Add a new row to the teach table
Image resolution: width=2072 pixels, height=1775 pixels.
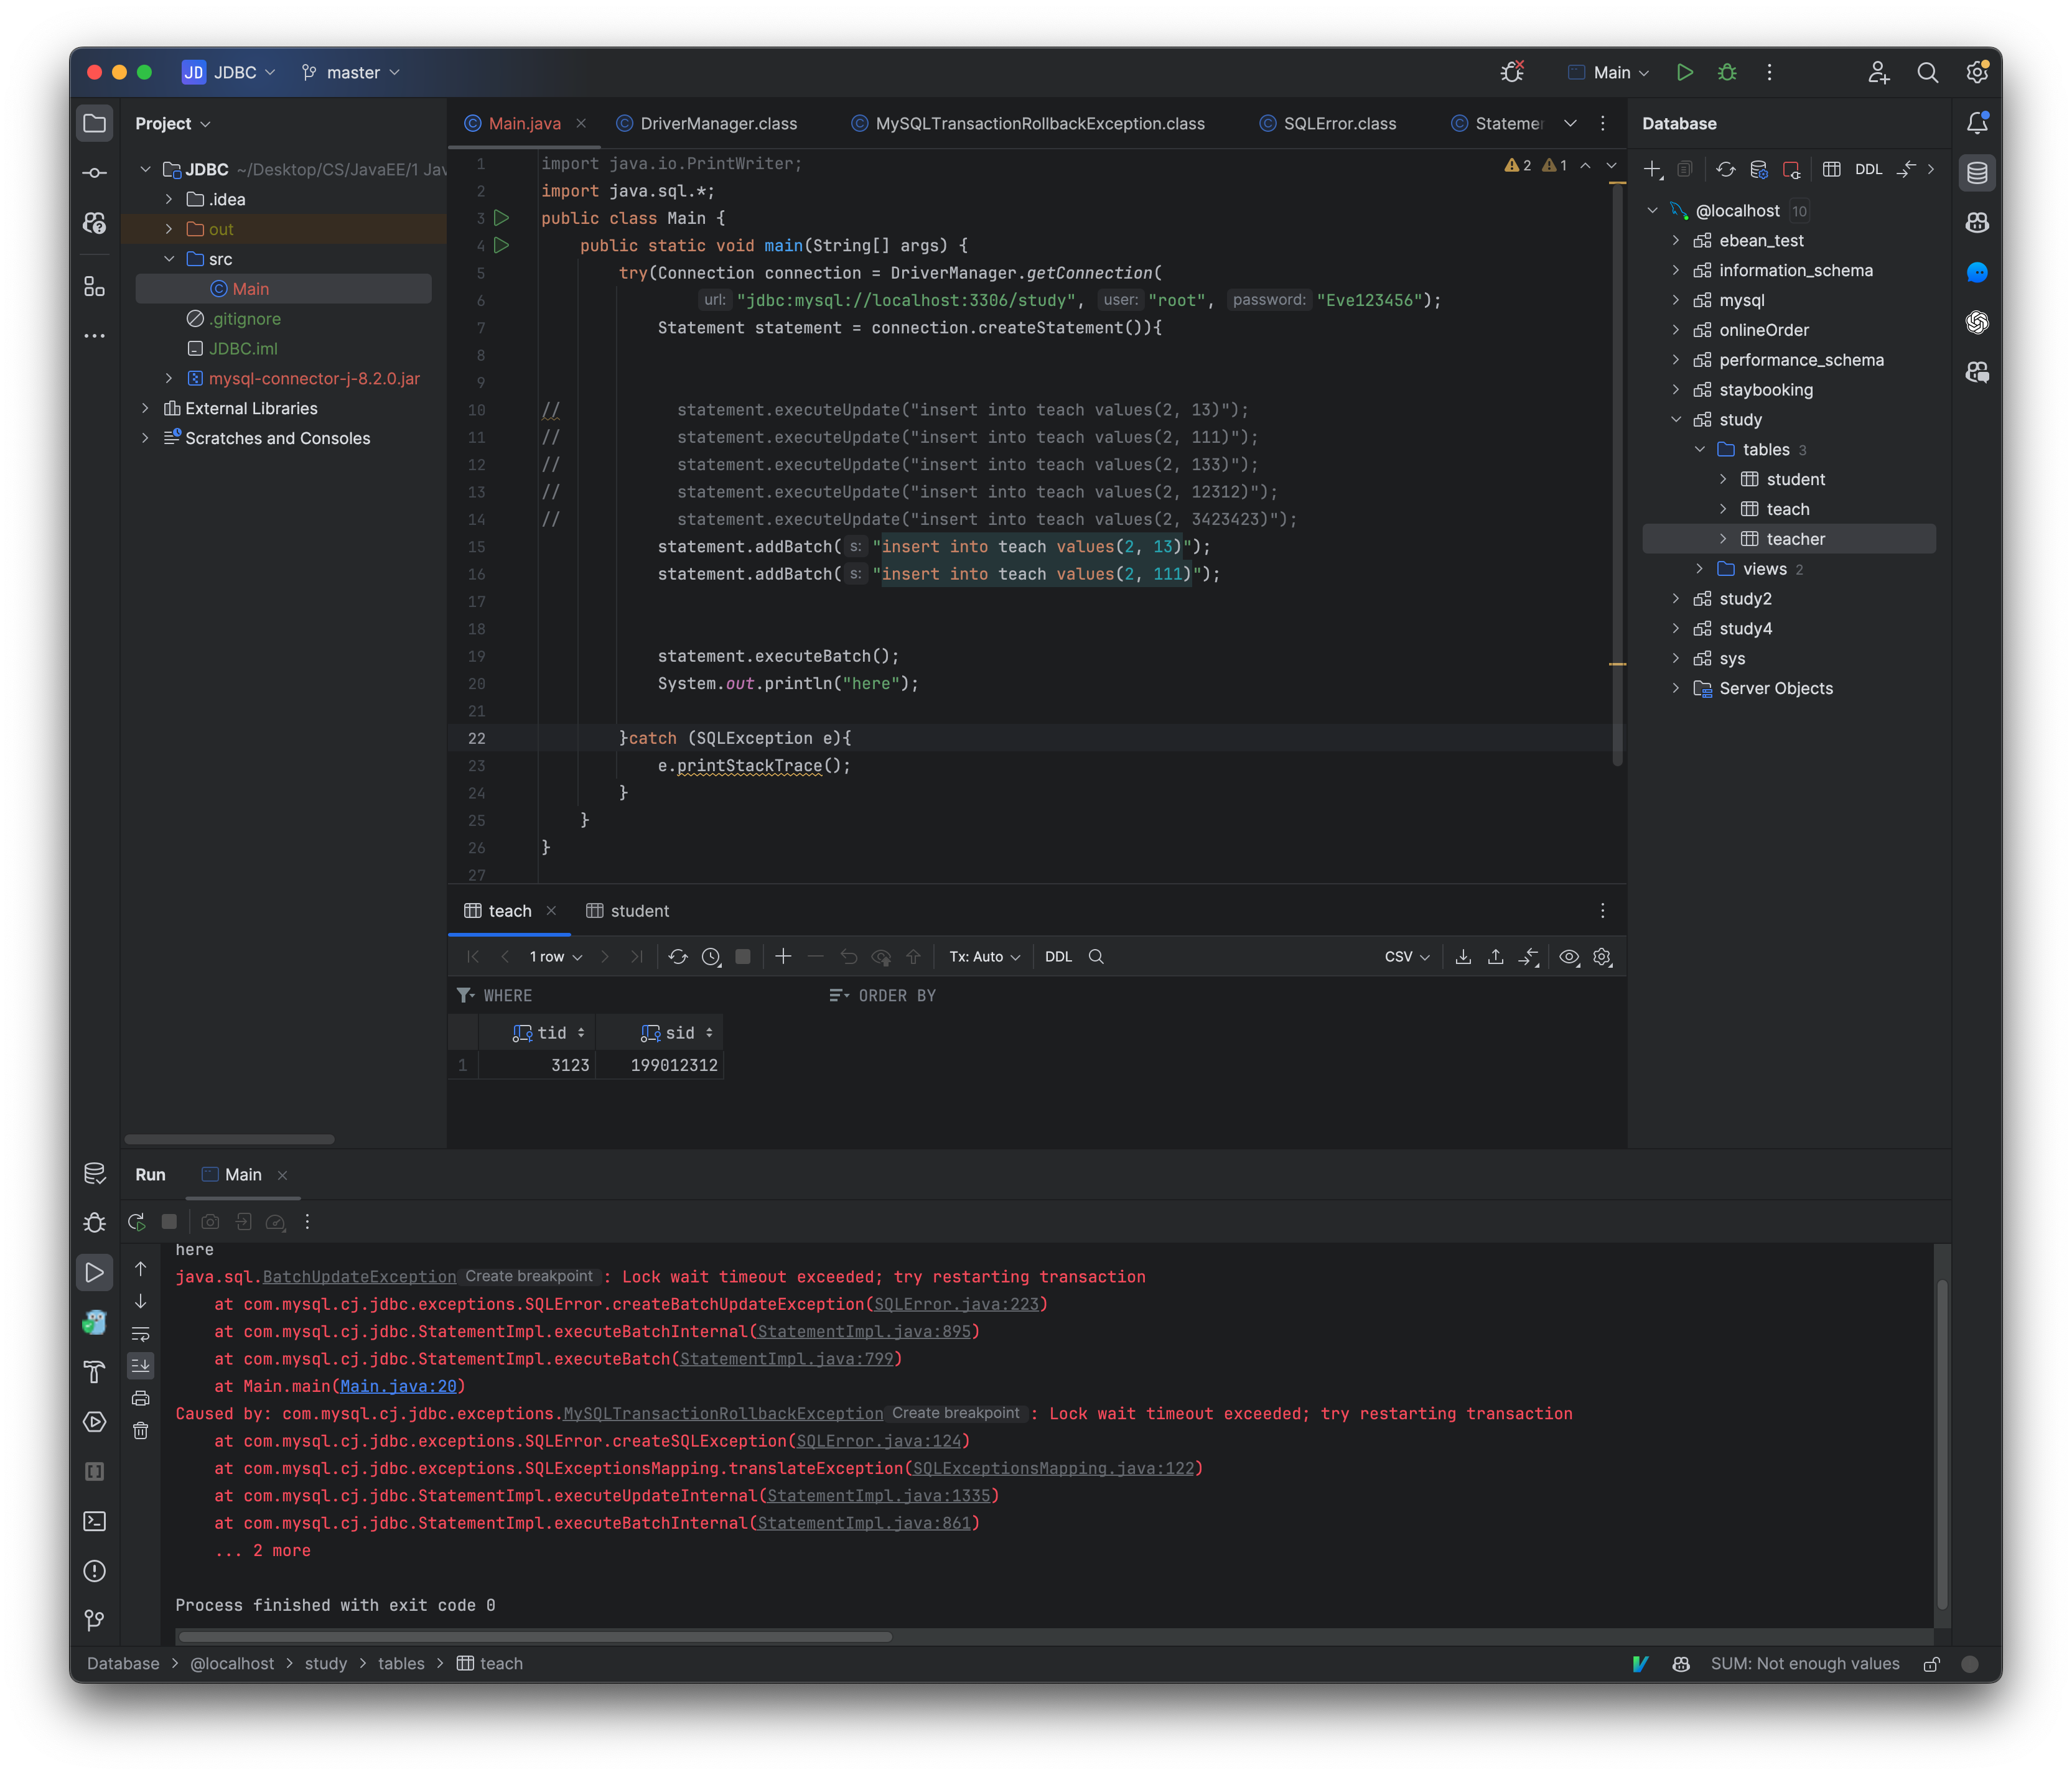[x=784, y=957]
